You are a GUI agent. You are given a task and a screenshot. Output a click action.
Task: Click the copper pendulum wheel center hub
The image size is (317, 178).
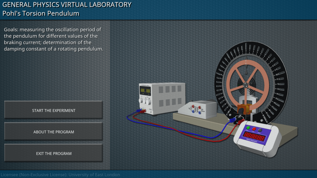click(x=245, y=86)
